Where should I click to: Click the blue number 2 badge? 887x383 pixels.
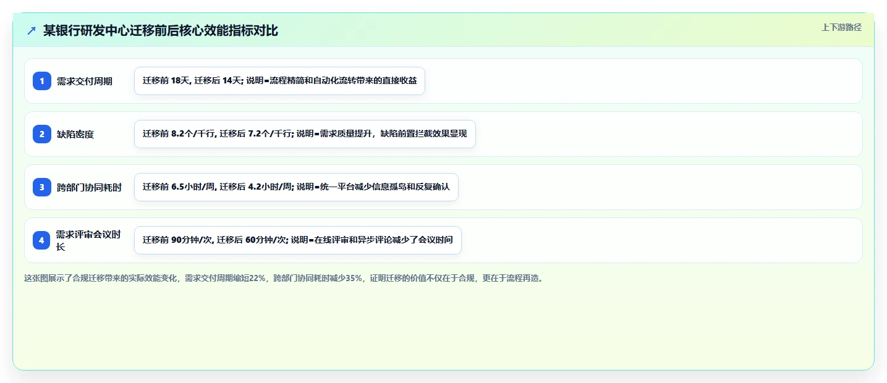click(x=42, y=134)
